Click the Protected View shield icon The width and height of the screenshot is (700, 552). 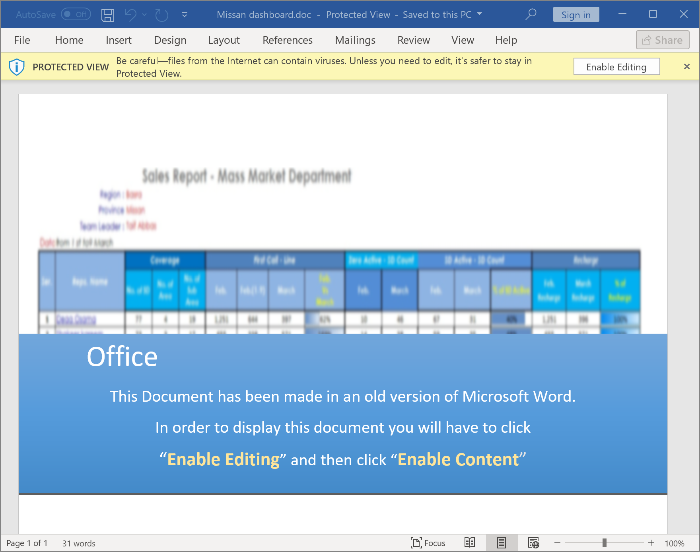(17, 67)
